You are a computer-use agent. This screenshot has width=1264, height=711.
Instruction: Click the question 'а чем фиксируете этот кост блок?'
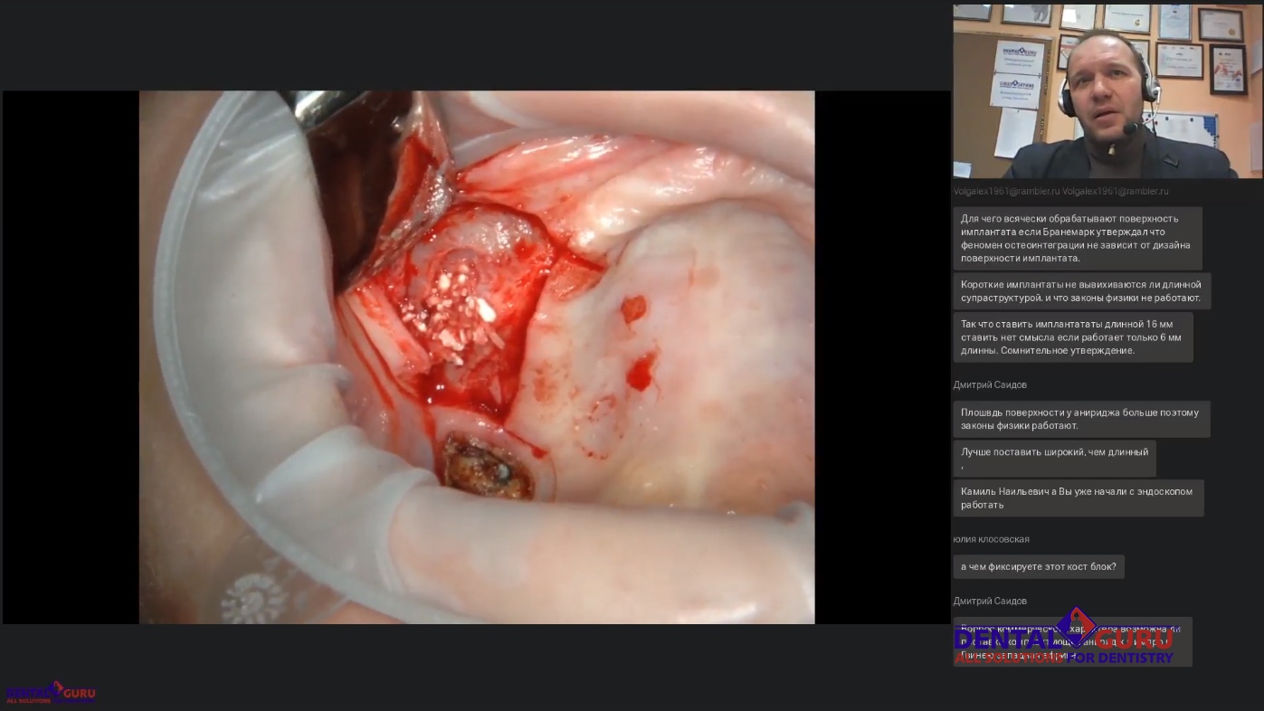(x=1038, y=567)
